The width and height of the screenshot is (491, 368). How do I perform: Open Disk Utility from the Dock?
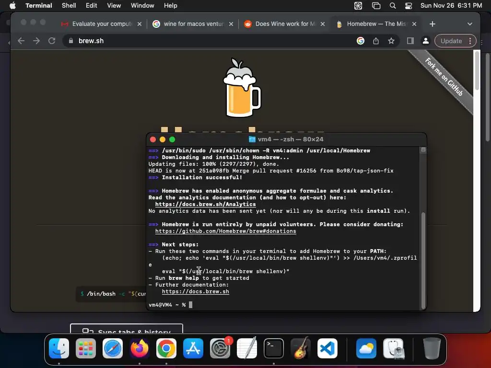pos(393,348)
